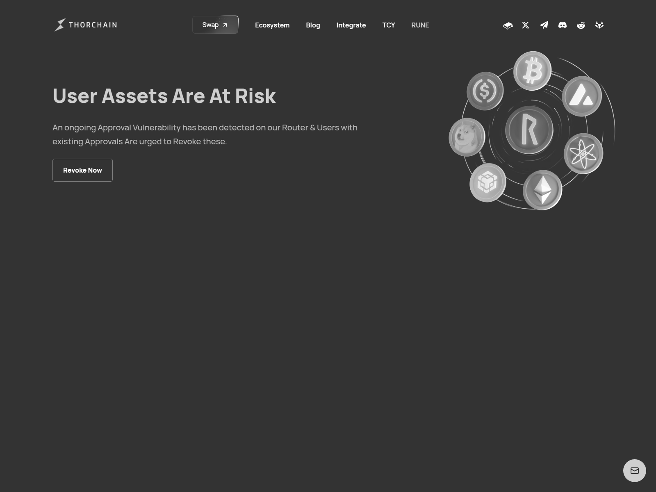Click the Approval Vulnerability warning paragraph
The height and width of the screenshot is (492, 656).
(x=205, y=134)
